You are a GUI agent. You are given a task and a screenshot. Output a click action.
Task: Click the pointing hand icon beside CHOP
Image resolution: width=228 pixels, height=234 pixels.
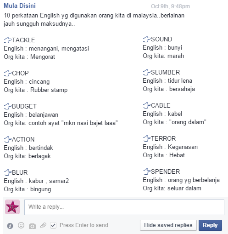8,73
